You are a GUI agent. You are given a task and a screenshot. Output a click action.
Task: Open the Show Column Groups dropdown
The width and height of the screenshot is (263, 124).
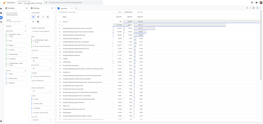(x=42, y=91)
